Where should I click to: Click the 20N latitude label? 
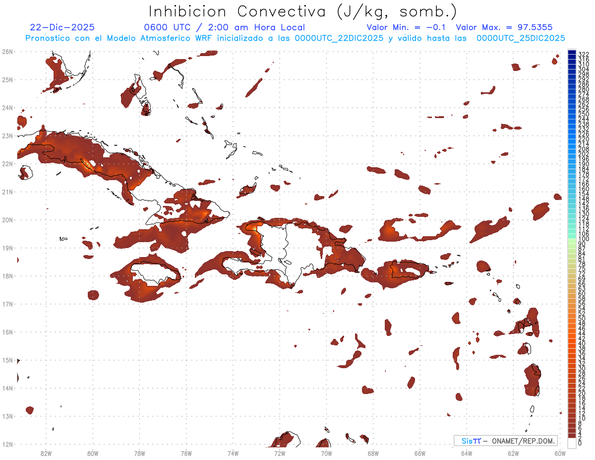pyautogui.click(x=7, y=219)
